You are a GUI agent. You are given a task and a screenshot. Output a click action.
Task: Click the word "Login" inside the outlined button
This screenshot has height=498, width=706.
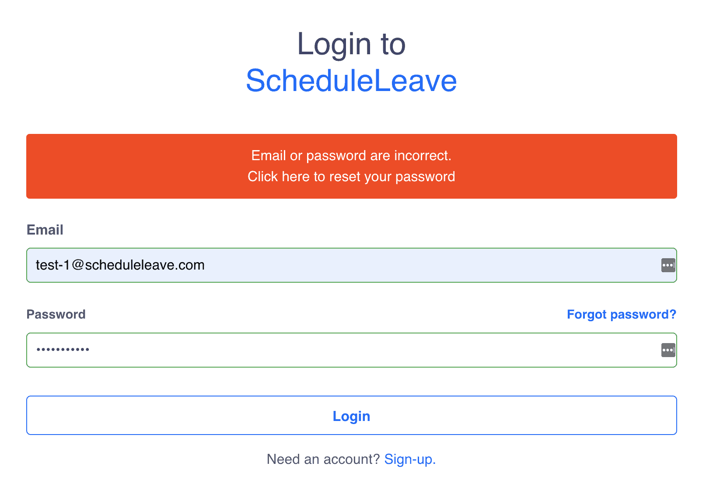click(351, 416)
